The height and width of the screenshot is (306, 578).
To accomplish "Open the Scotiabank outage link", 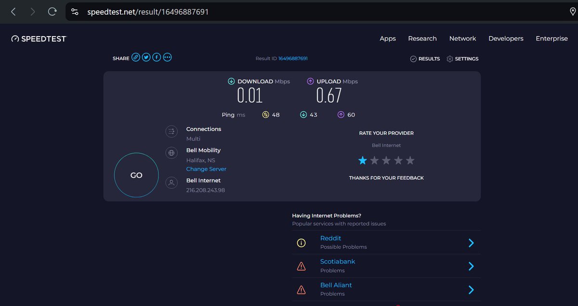I will [338, 261].
